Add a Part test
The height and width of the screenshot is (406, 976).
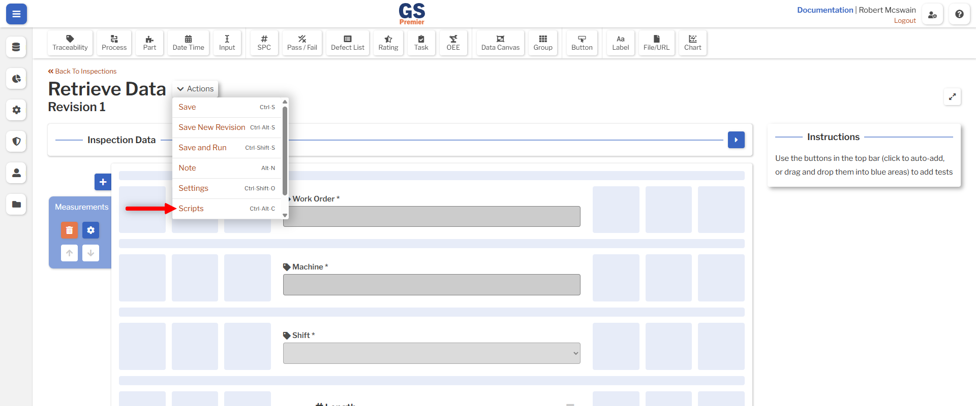(x=149, y=43)
